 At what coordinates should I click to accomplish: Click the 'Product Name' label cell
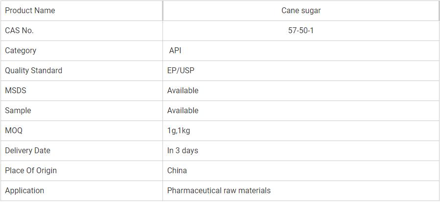point(30,10)
